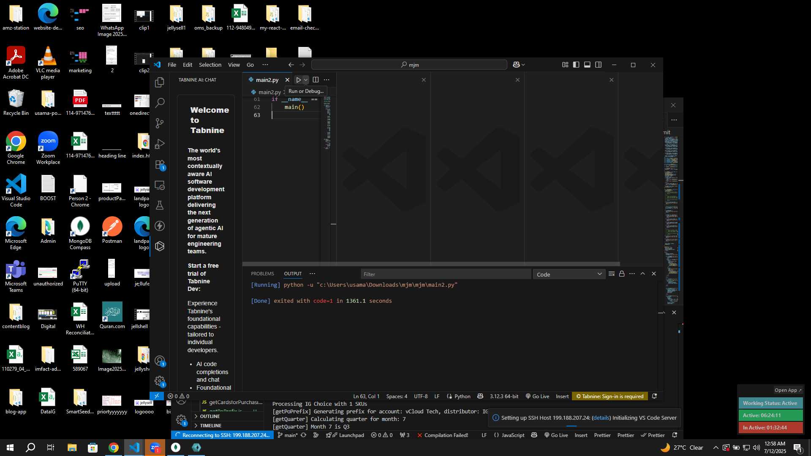Viewport: 811px width, 456px height.
Task: Show hidden system tray icons
Action: click(x=716, y=448)
